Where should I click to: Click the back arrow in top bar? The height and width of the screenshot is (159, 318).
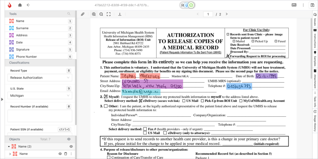click(x=28, y=5)
